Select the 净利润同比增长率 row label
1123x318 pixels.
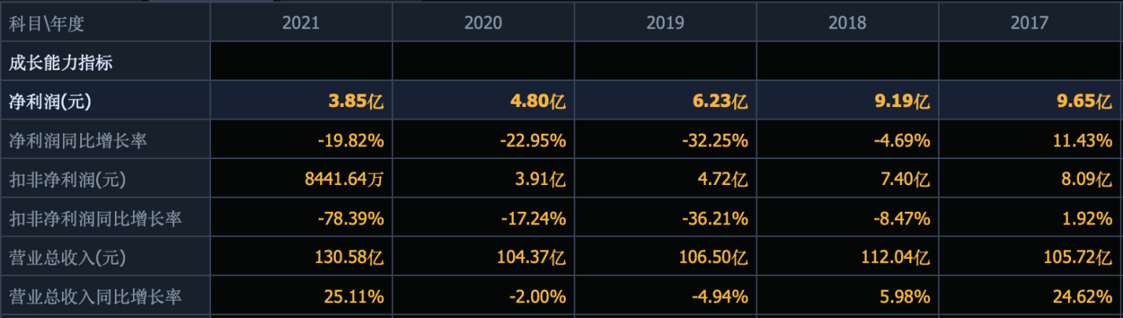[x=78, y=141]
